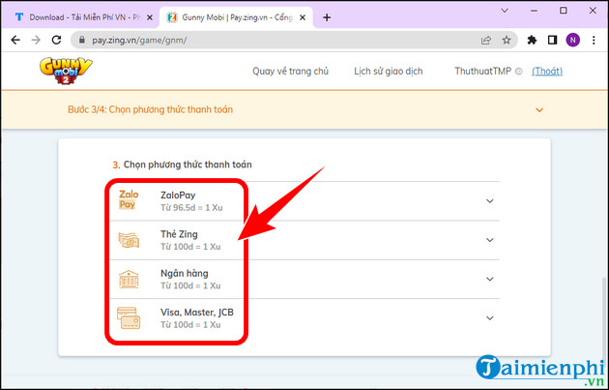609x390 pixels.
Task: Click the Gunny Mobi 2 logo
Action: (66, 71)
